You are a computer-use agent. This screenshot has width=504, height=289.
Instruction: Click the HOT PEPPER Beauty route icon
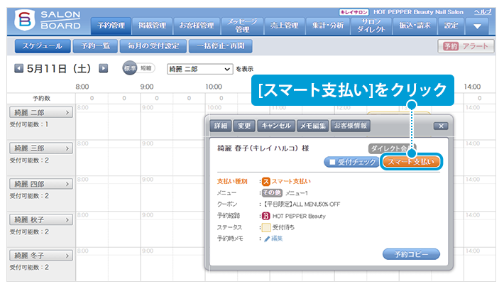tap(267, 216)
